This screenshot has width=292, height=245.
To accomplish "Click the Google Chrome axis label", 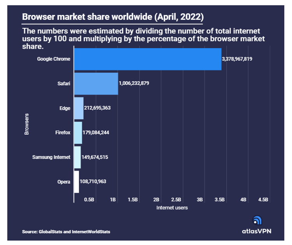I will point(54,59).
